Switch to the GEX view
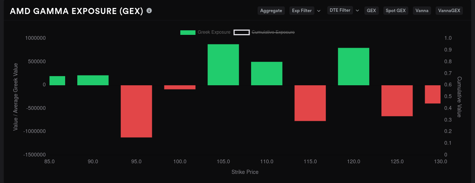Image resolution: width=475 pixels, height=183 pixels. tap(372, 11)
